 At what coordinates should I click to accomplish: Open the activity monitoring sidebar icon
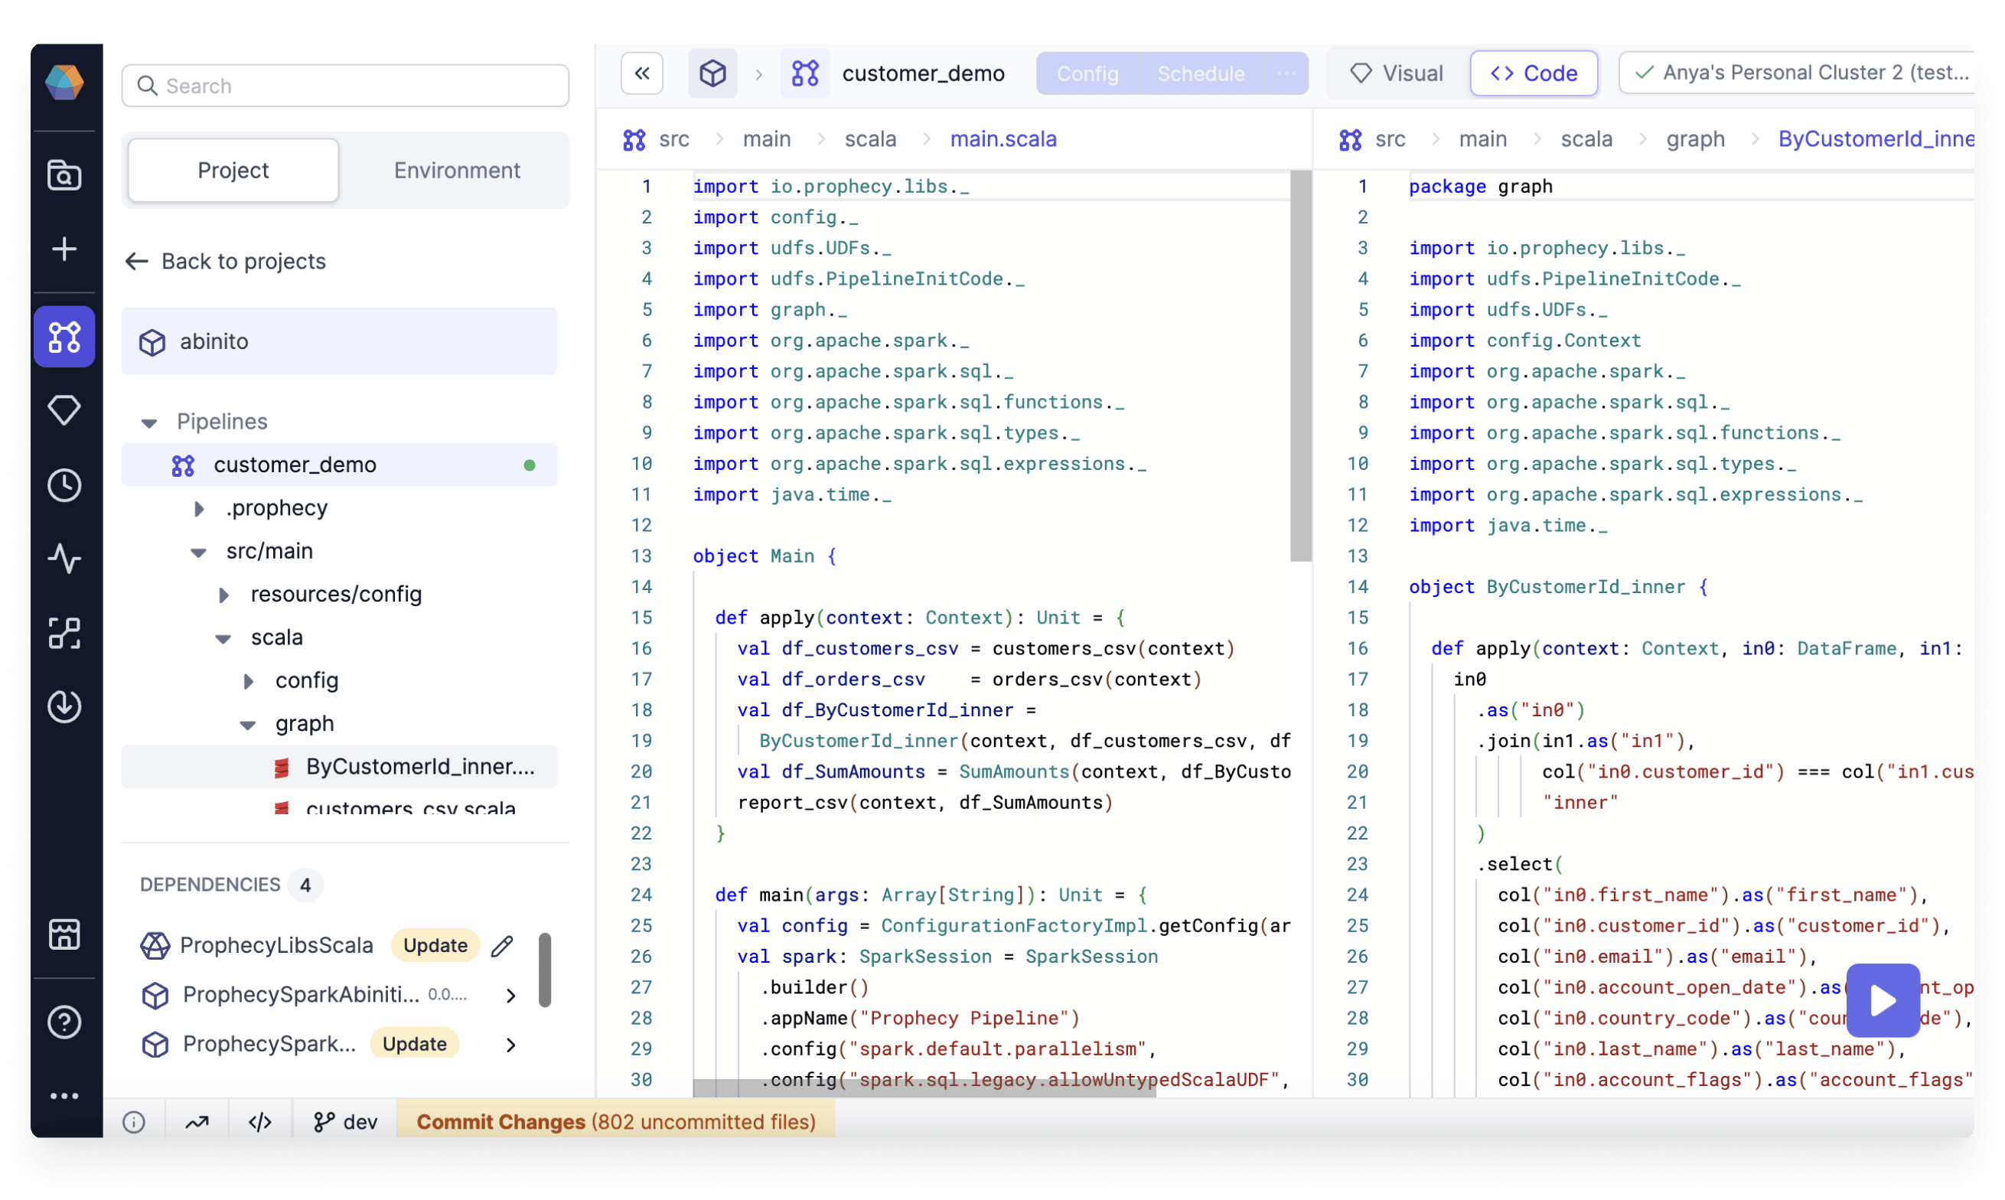tap(65, 559)
